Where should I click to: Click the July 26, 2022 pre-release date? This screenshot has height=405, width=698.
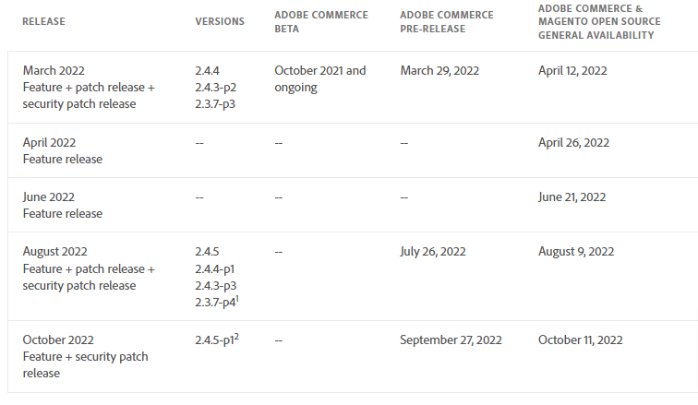click(433, 252)
